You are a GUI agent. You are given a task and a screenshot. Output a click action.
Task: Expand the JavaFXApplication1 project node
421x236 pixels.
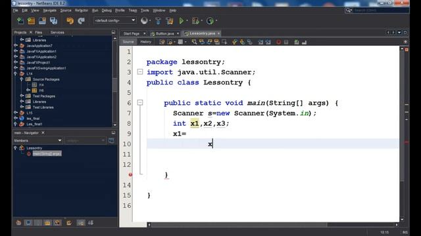click(16, 51)
